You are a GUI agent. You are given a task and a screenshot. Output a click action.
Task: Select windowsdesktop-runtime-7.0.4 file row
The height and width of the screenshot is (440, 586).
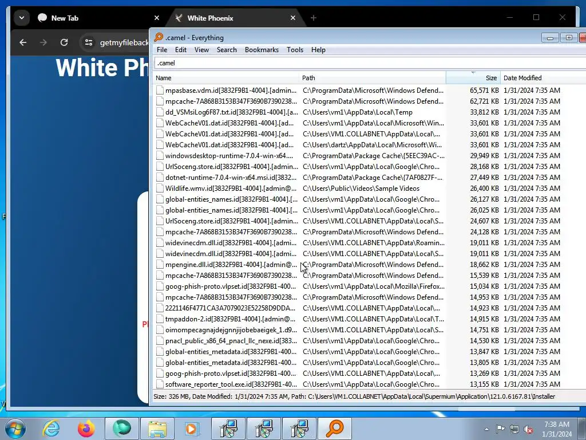click(x=370, y=156)
